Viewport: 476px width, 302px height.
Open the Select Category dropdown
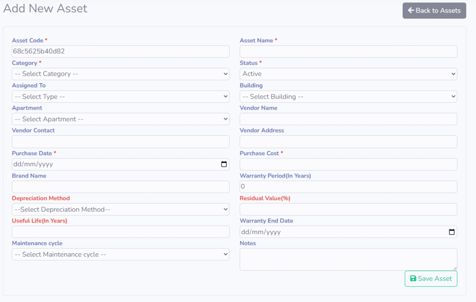(x=120, y=74)
